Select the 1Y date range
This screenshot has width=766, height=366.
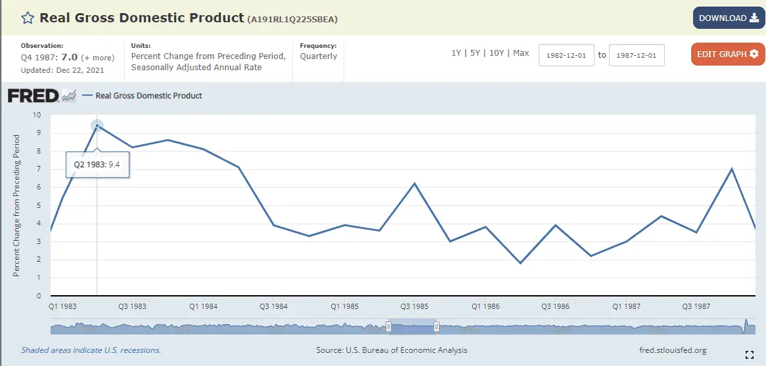pos(456,53)
